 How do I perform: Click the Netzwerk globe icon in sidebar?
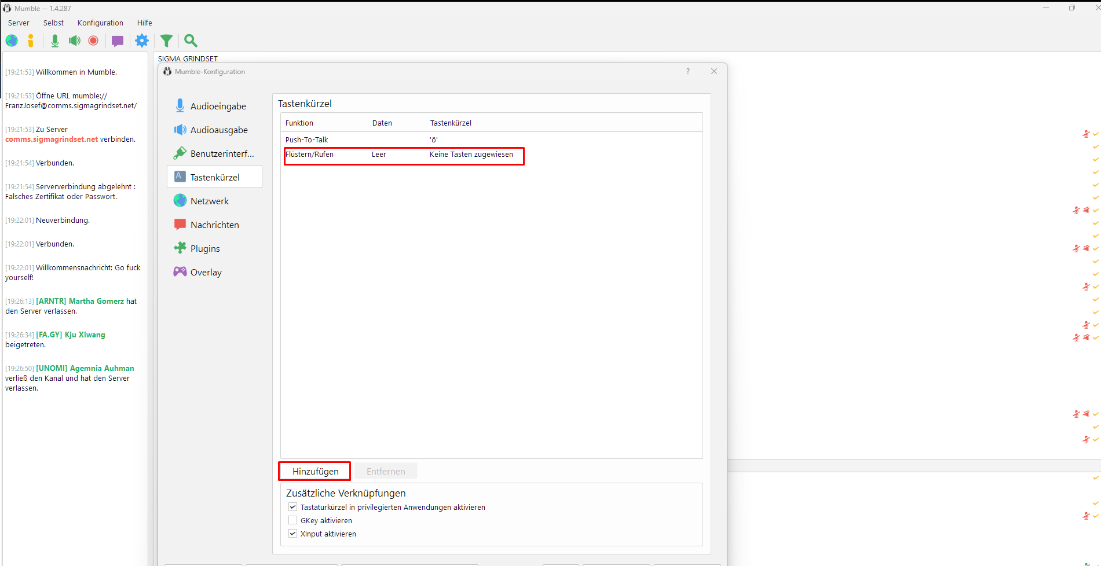[180, 200]
